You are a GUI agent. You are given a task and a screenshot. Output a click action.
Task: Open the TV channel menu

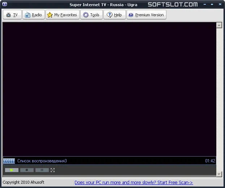12,14
